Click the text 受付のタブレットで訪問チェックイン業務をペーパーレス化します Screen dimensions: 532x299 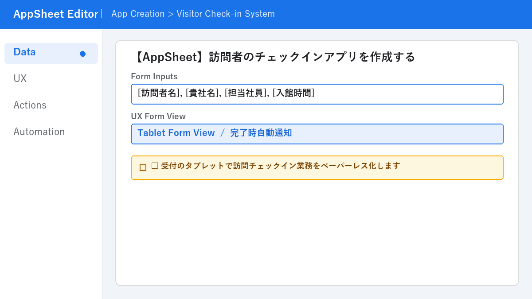[280, 166]
